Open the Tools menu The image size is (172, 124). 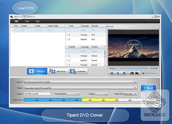[27, 21]
